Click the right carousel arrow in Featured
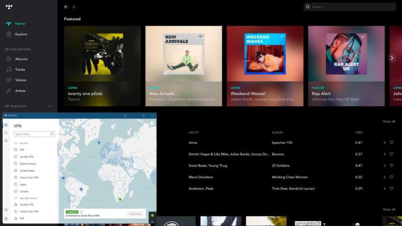This screenshot has width=402, height=226. coord(391,58)
